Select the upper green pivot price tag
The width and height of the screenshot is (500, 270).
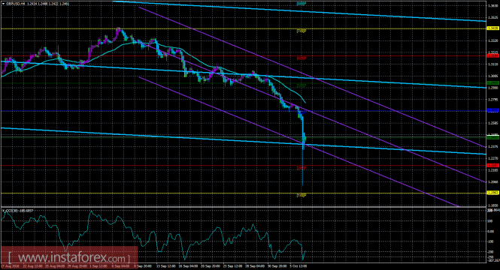coord(492,83)
